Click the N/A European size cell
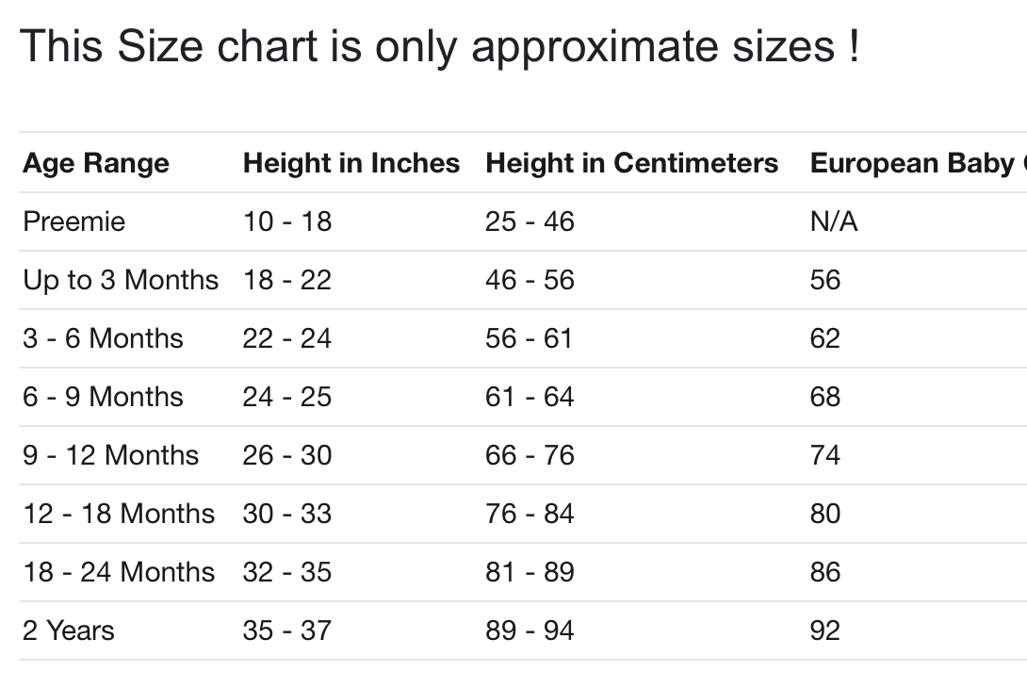 tap(834, 222)
